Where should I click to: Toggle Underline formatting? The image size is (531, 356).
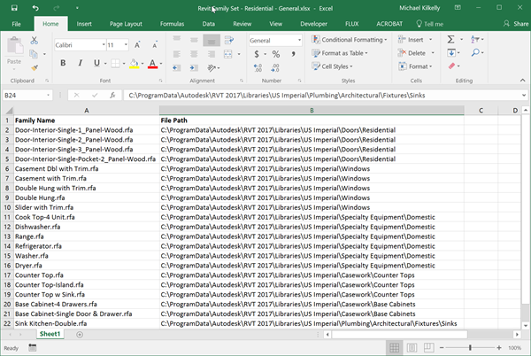click(x=96, y=63)
